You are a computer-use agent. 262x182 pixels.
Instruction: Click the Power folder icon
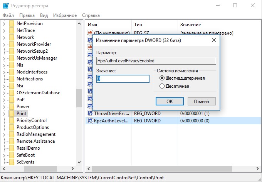coord(12,107)
